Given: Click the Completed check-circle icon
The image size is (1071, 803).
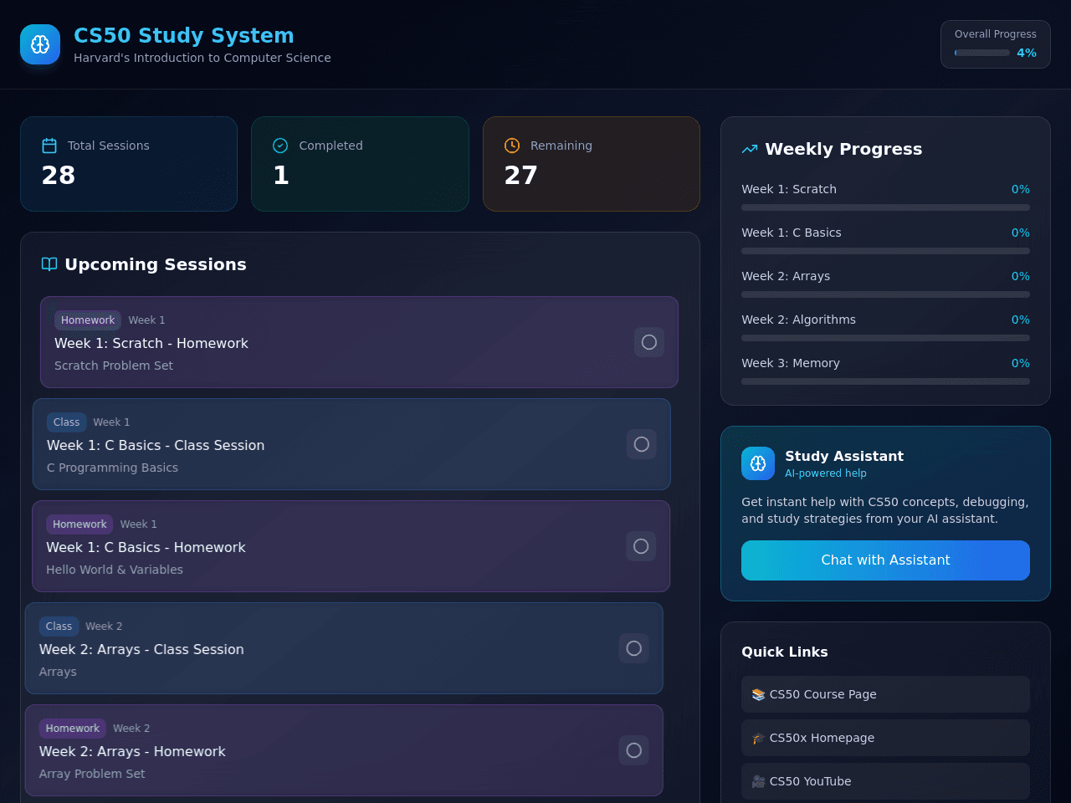Looking at the screenshot, I should pyautogui.click(x=280, y=146).
